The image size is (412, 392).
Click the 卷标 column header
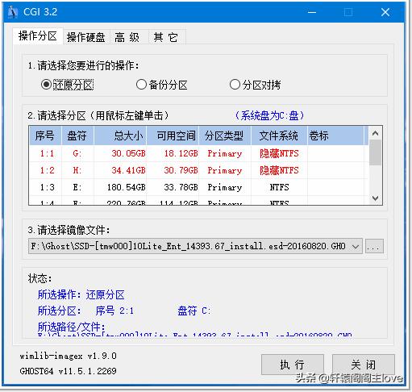(x=336, y=136)
